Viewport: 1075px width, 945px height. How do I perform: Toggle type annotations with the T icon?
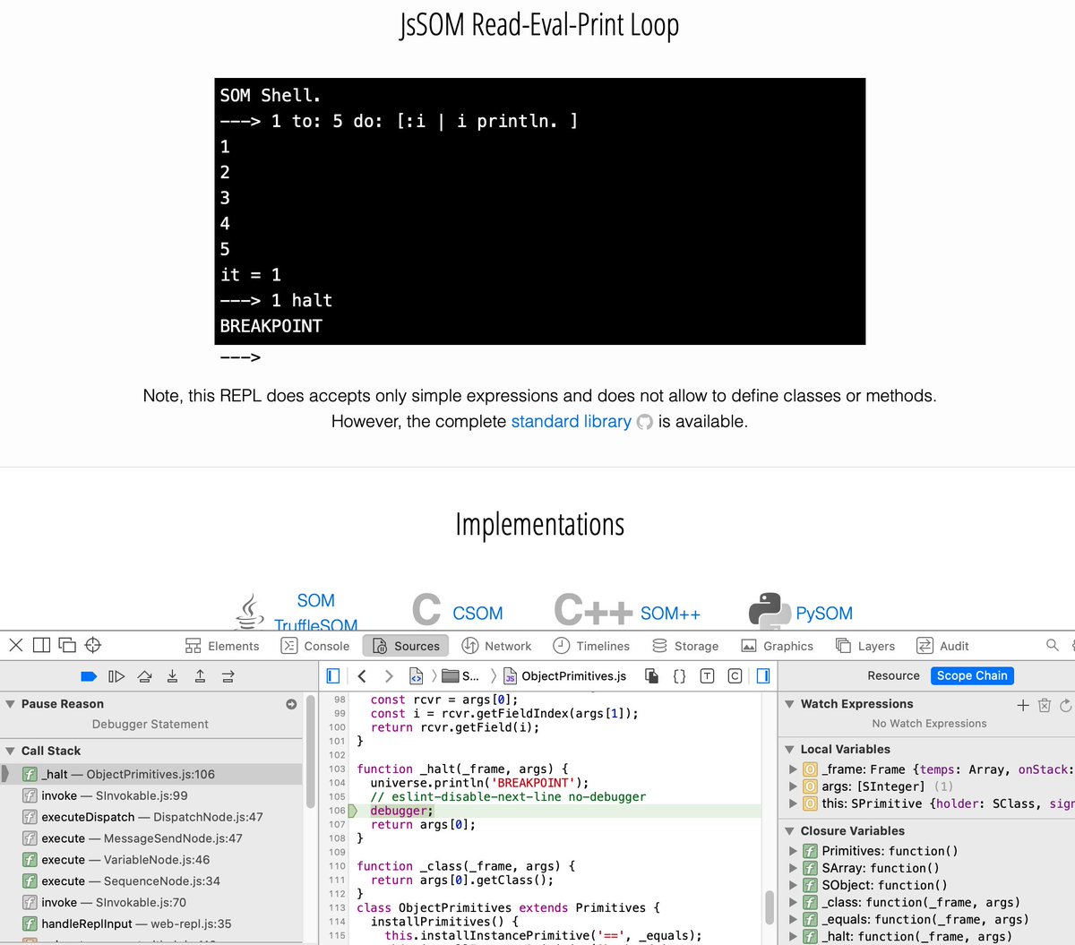click(x=708, y=676)
